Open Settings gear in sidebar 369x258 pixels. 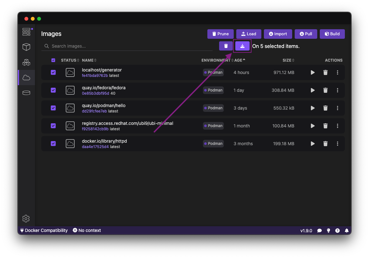(x=26, y=219)
